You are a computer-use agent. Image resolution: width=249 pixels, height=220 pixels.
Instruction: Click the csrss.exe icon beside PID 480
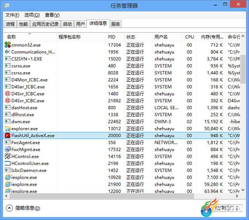pyautogui.click(x=7, y=66)
